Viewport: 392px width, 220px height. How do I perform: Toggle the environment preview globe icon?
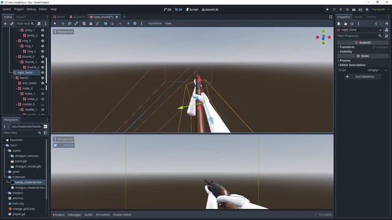click(x=135, y=23)
